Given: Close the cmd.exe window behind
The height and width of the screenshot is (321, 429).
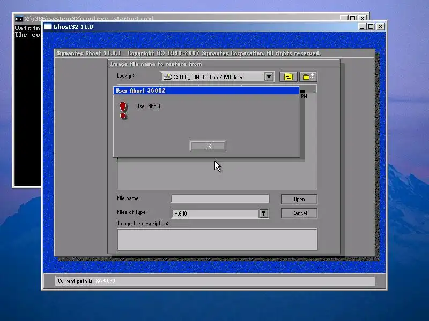Looking at the screenshot, I should click(x=363, y=18).
